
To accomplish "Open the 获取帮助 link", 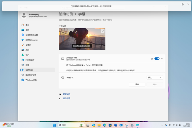I will (66, 94).
